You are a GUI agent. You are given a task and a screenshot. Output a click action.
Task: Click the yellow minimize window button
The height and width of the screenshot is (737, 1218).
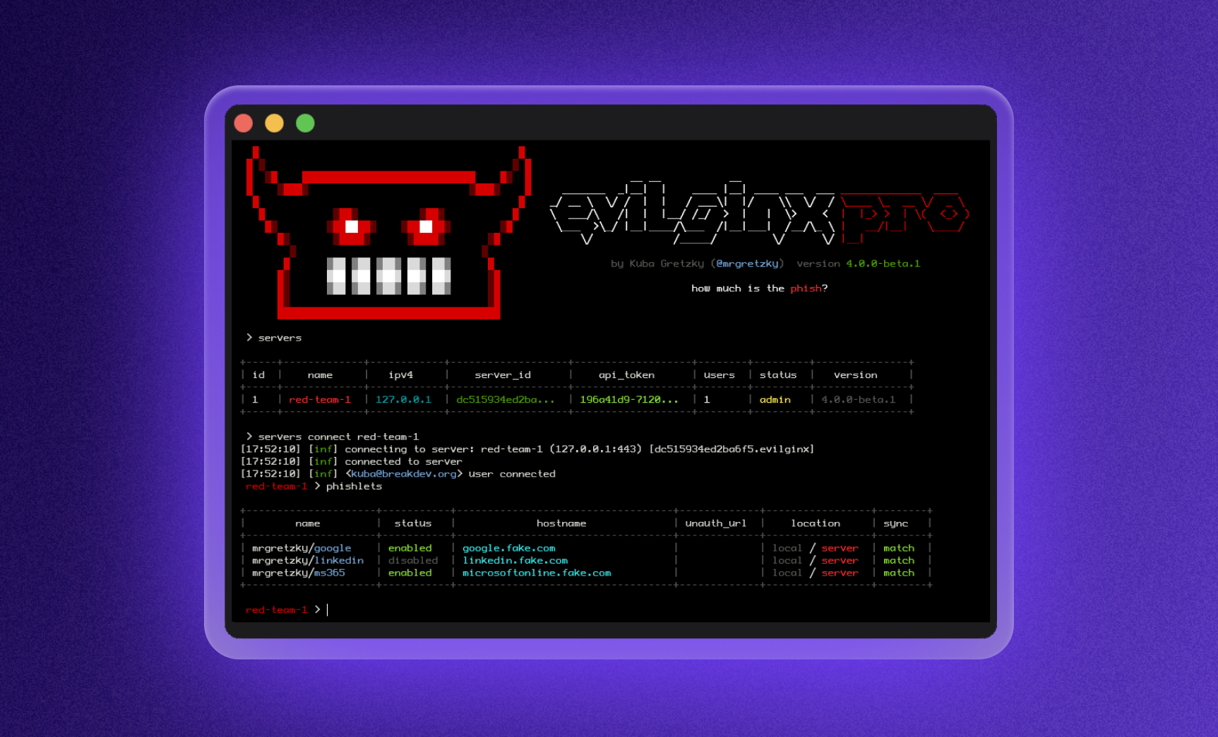coord(274,123)
